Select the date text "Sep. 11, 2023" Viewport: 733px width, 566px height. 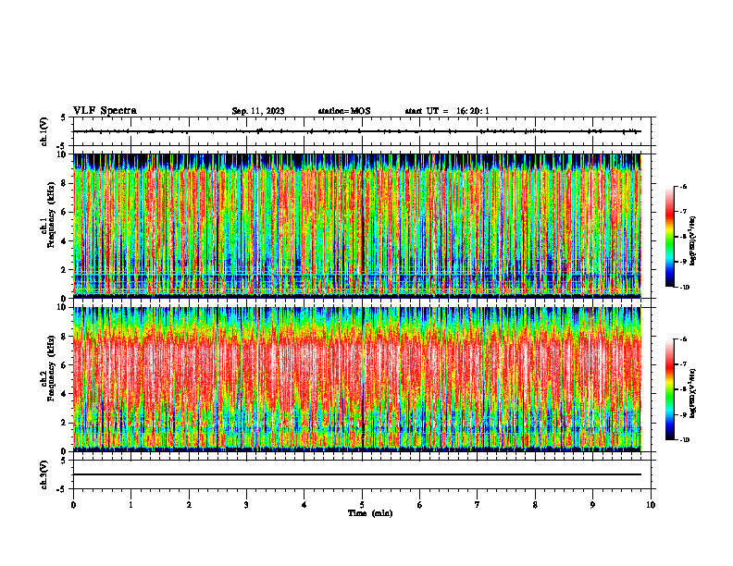click(x=258, y=111)
